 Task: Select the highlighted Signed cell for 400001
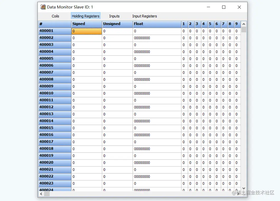87,31
